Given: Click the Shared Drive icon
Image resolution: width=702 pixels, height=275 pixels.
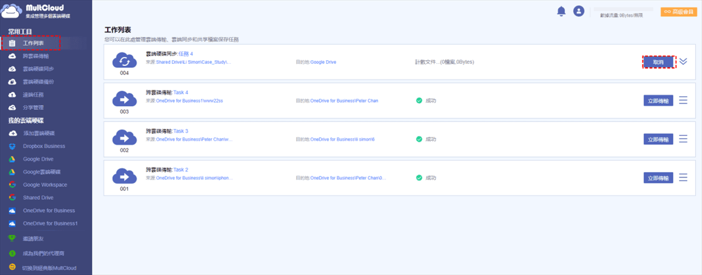Looking at the screenshot, I should coord(12,197).
